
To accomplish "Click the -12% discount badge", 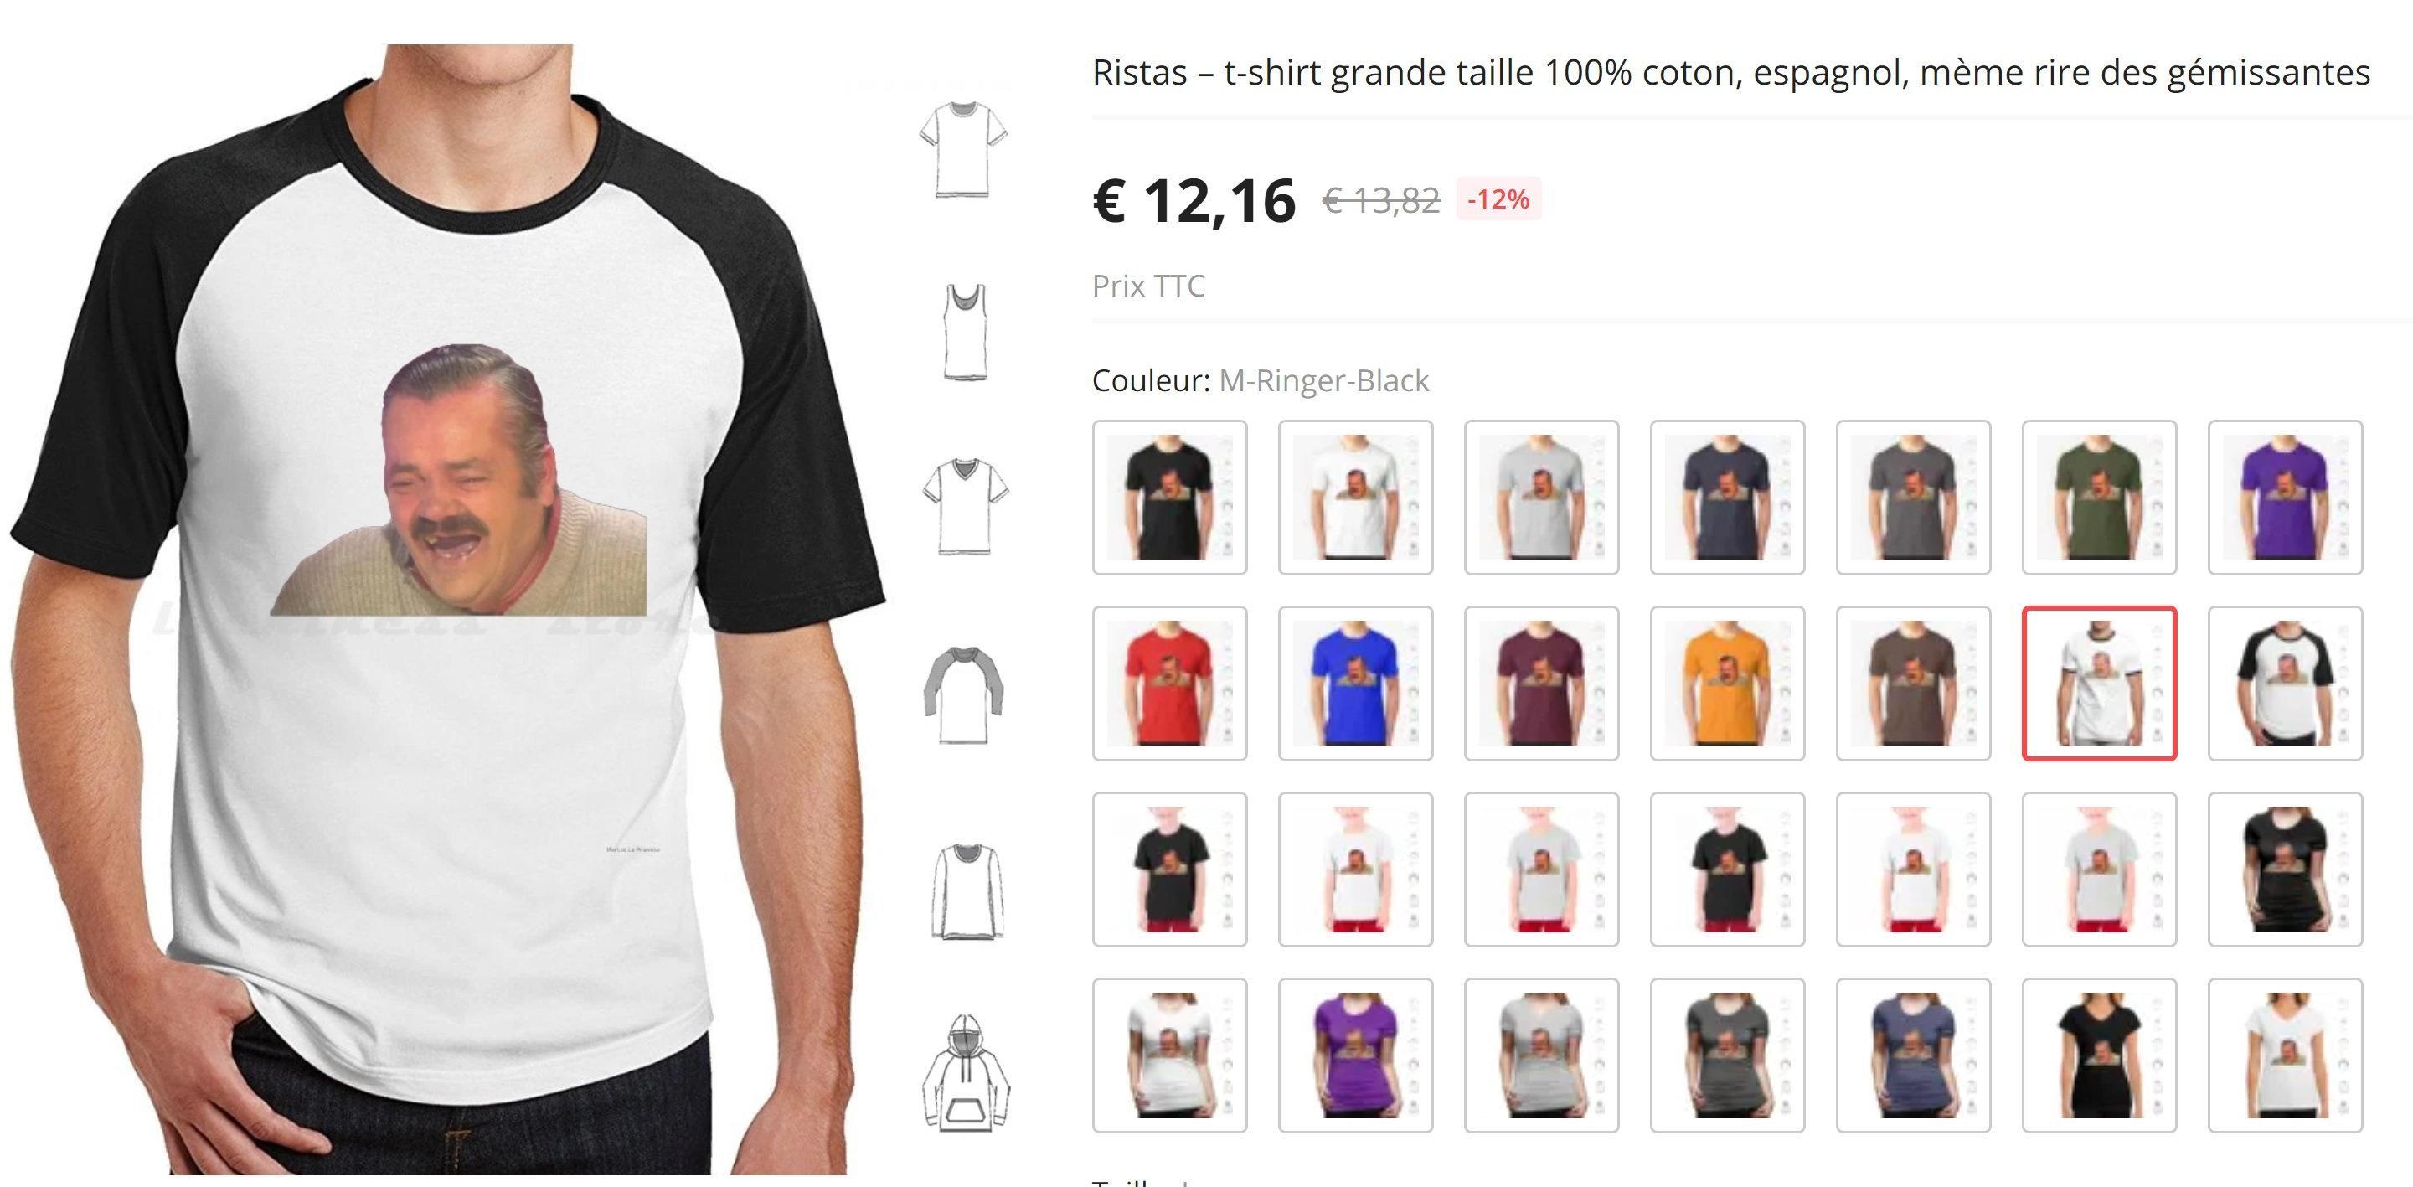I will click(x=1498, y=199).
